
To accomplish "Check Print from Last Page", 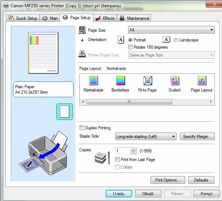I will coord(117,160).
